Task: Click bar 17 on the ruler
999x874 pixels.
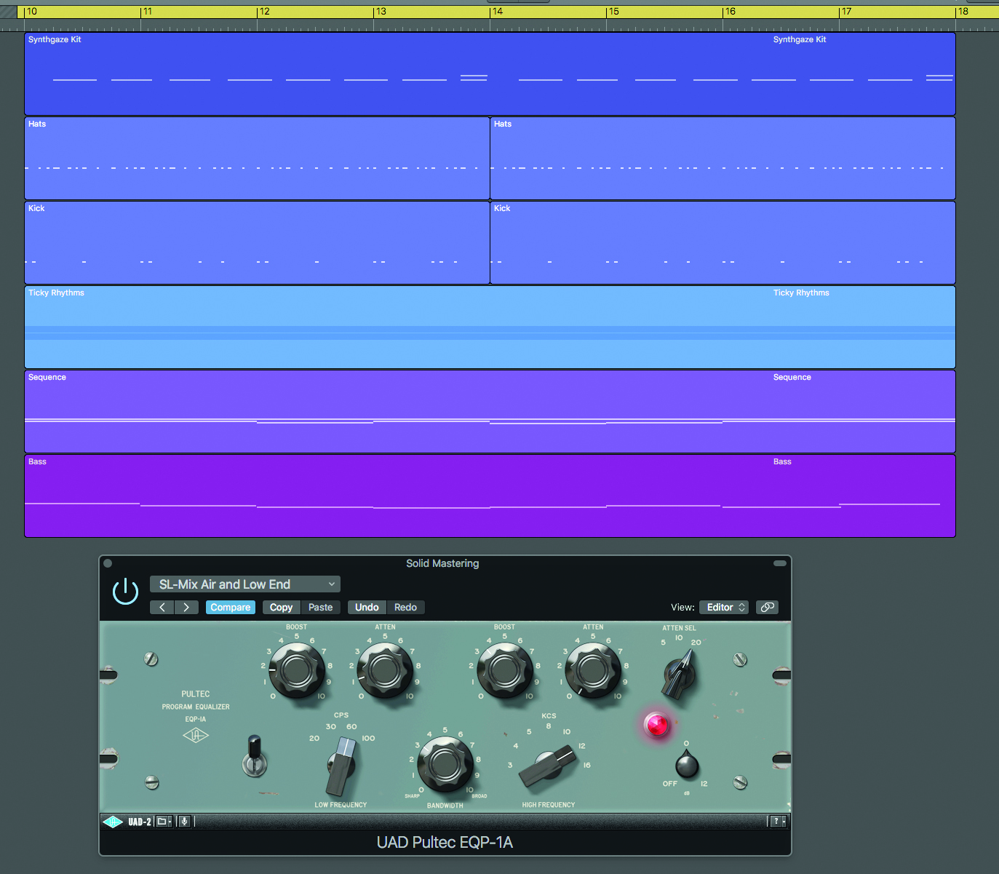Action: coord(846,12)
